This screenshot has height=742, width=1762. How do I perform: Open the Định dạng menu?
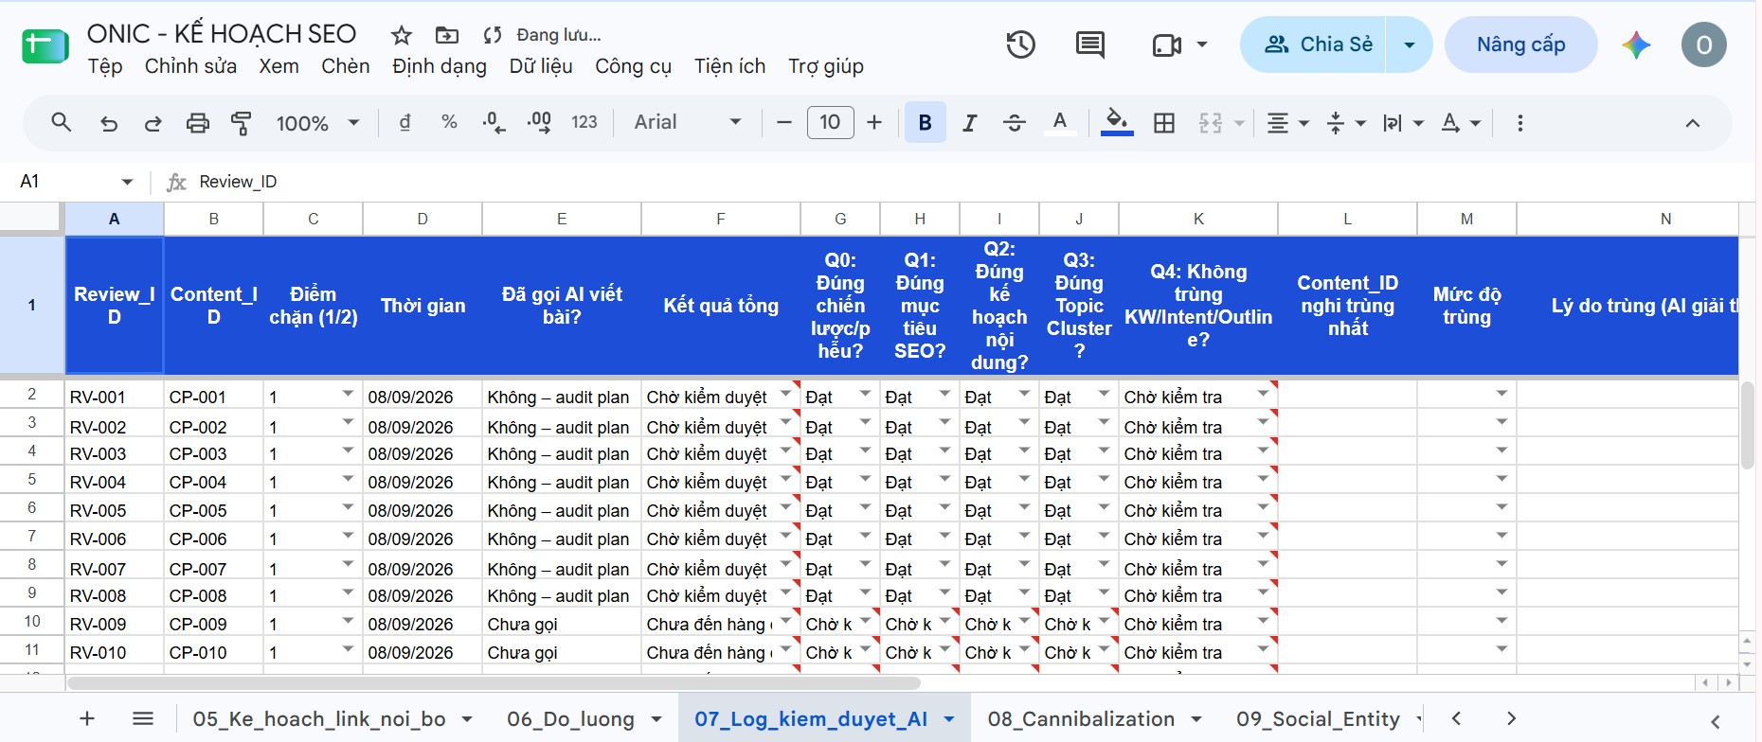tap(440, 66)
